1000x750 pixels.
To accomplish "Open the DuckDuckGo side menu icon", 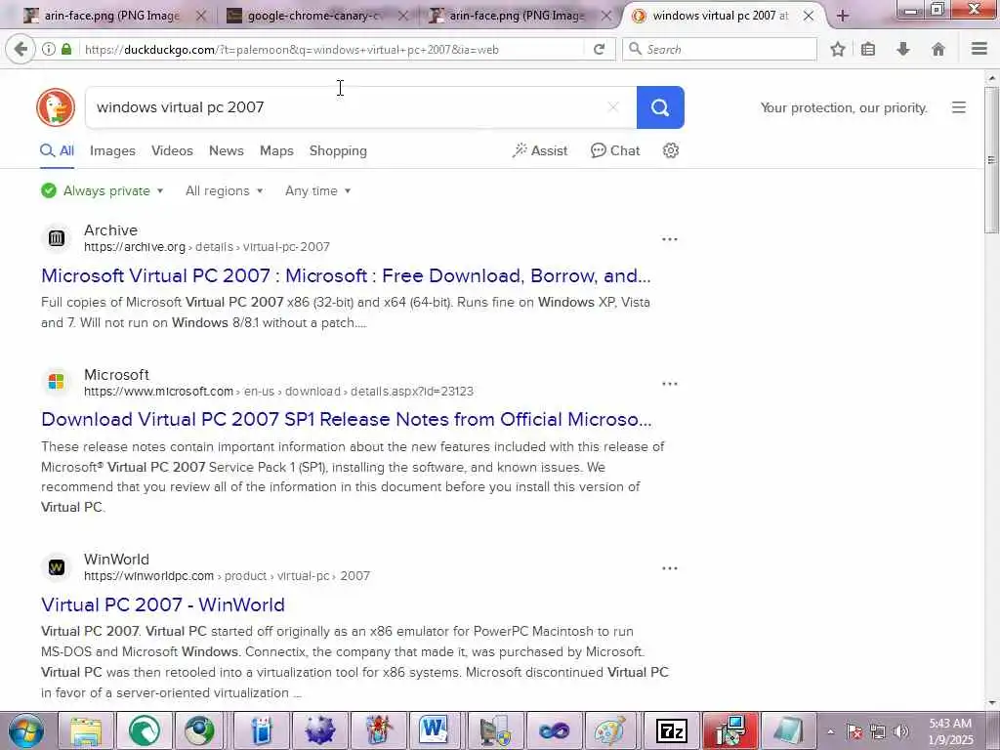I will click(959, 107).
